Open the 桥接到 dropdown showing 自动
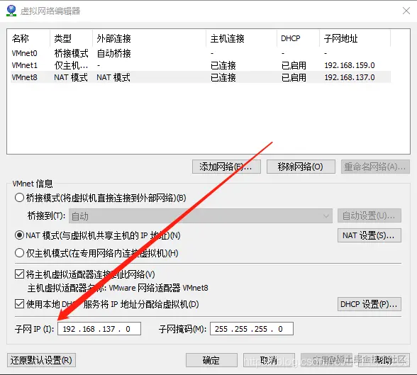Image resolution: width=417 pixels, height=375 pixels. (x=201, y=216)
